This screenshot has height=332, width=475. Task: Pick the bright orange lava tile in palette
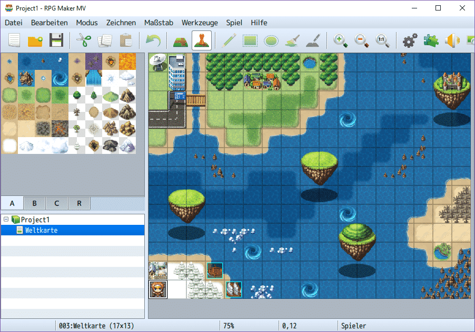(127, 61)
